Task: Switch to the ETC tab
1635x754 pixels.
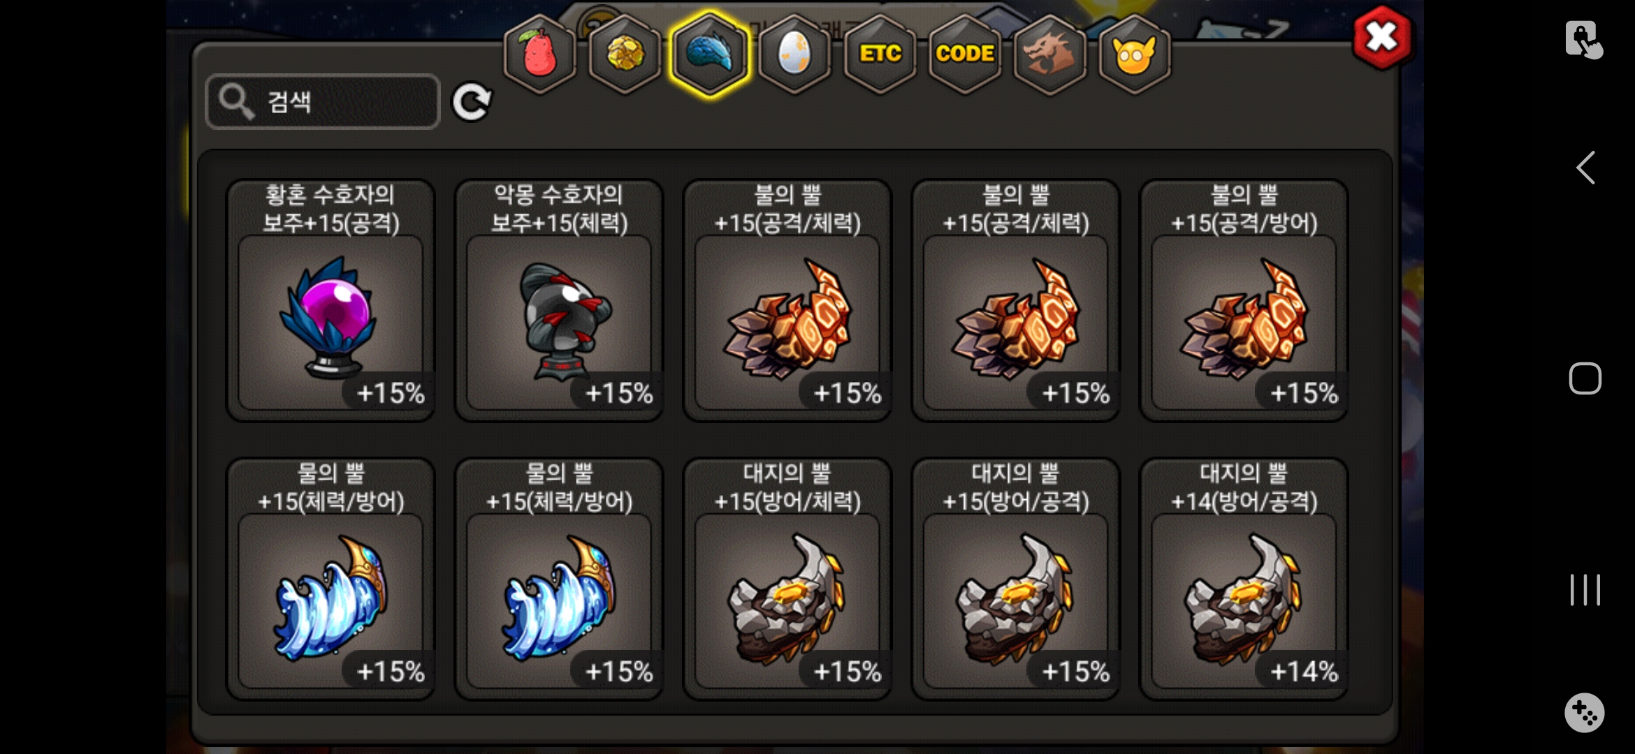Action: point(880,54)
